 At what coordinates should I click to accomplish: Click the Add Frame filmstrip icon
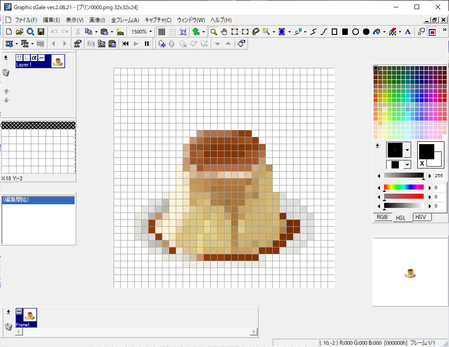[9, 44]
